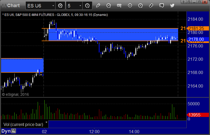Click the help question mark button
This screenshot has height=135, width=210.
tap(183, 2)
